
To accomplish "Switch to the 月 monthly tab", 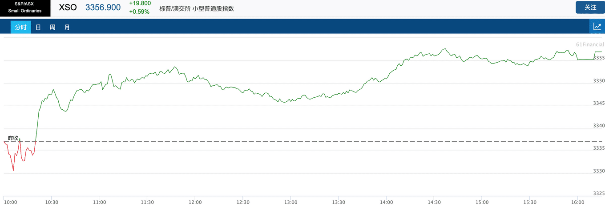I will [67, 28].
